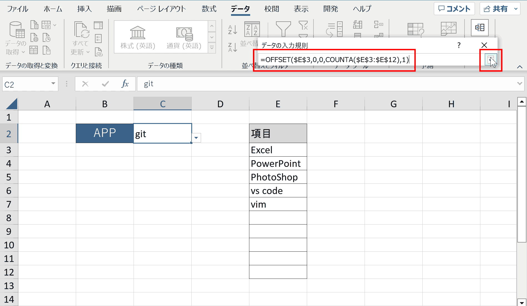Click the connection Properties icon
Screen dimensions: 527x306
[98, 38]
